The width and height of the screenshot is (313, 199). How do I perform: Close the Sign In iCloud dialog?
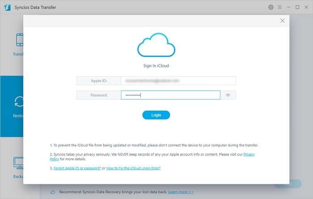282,21
